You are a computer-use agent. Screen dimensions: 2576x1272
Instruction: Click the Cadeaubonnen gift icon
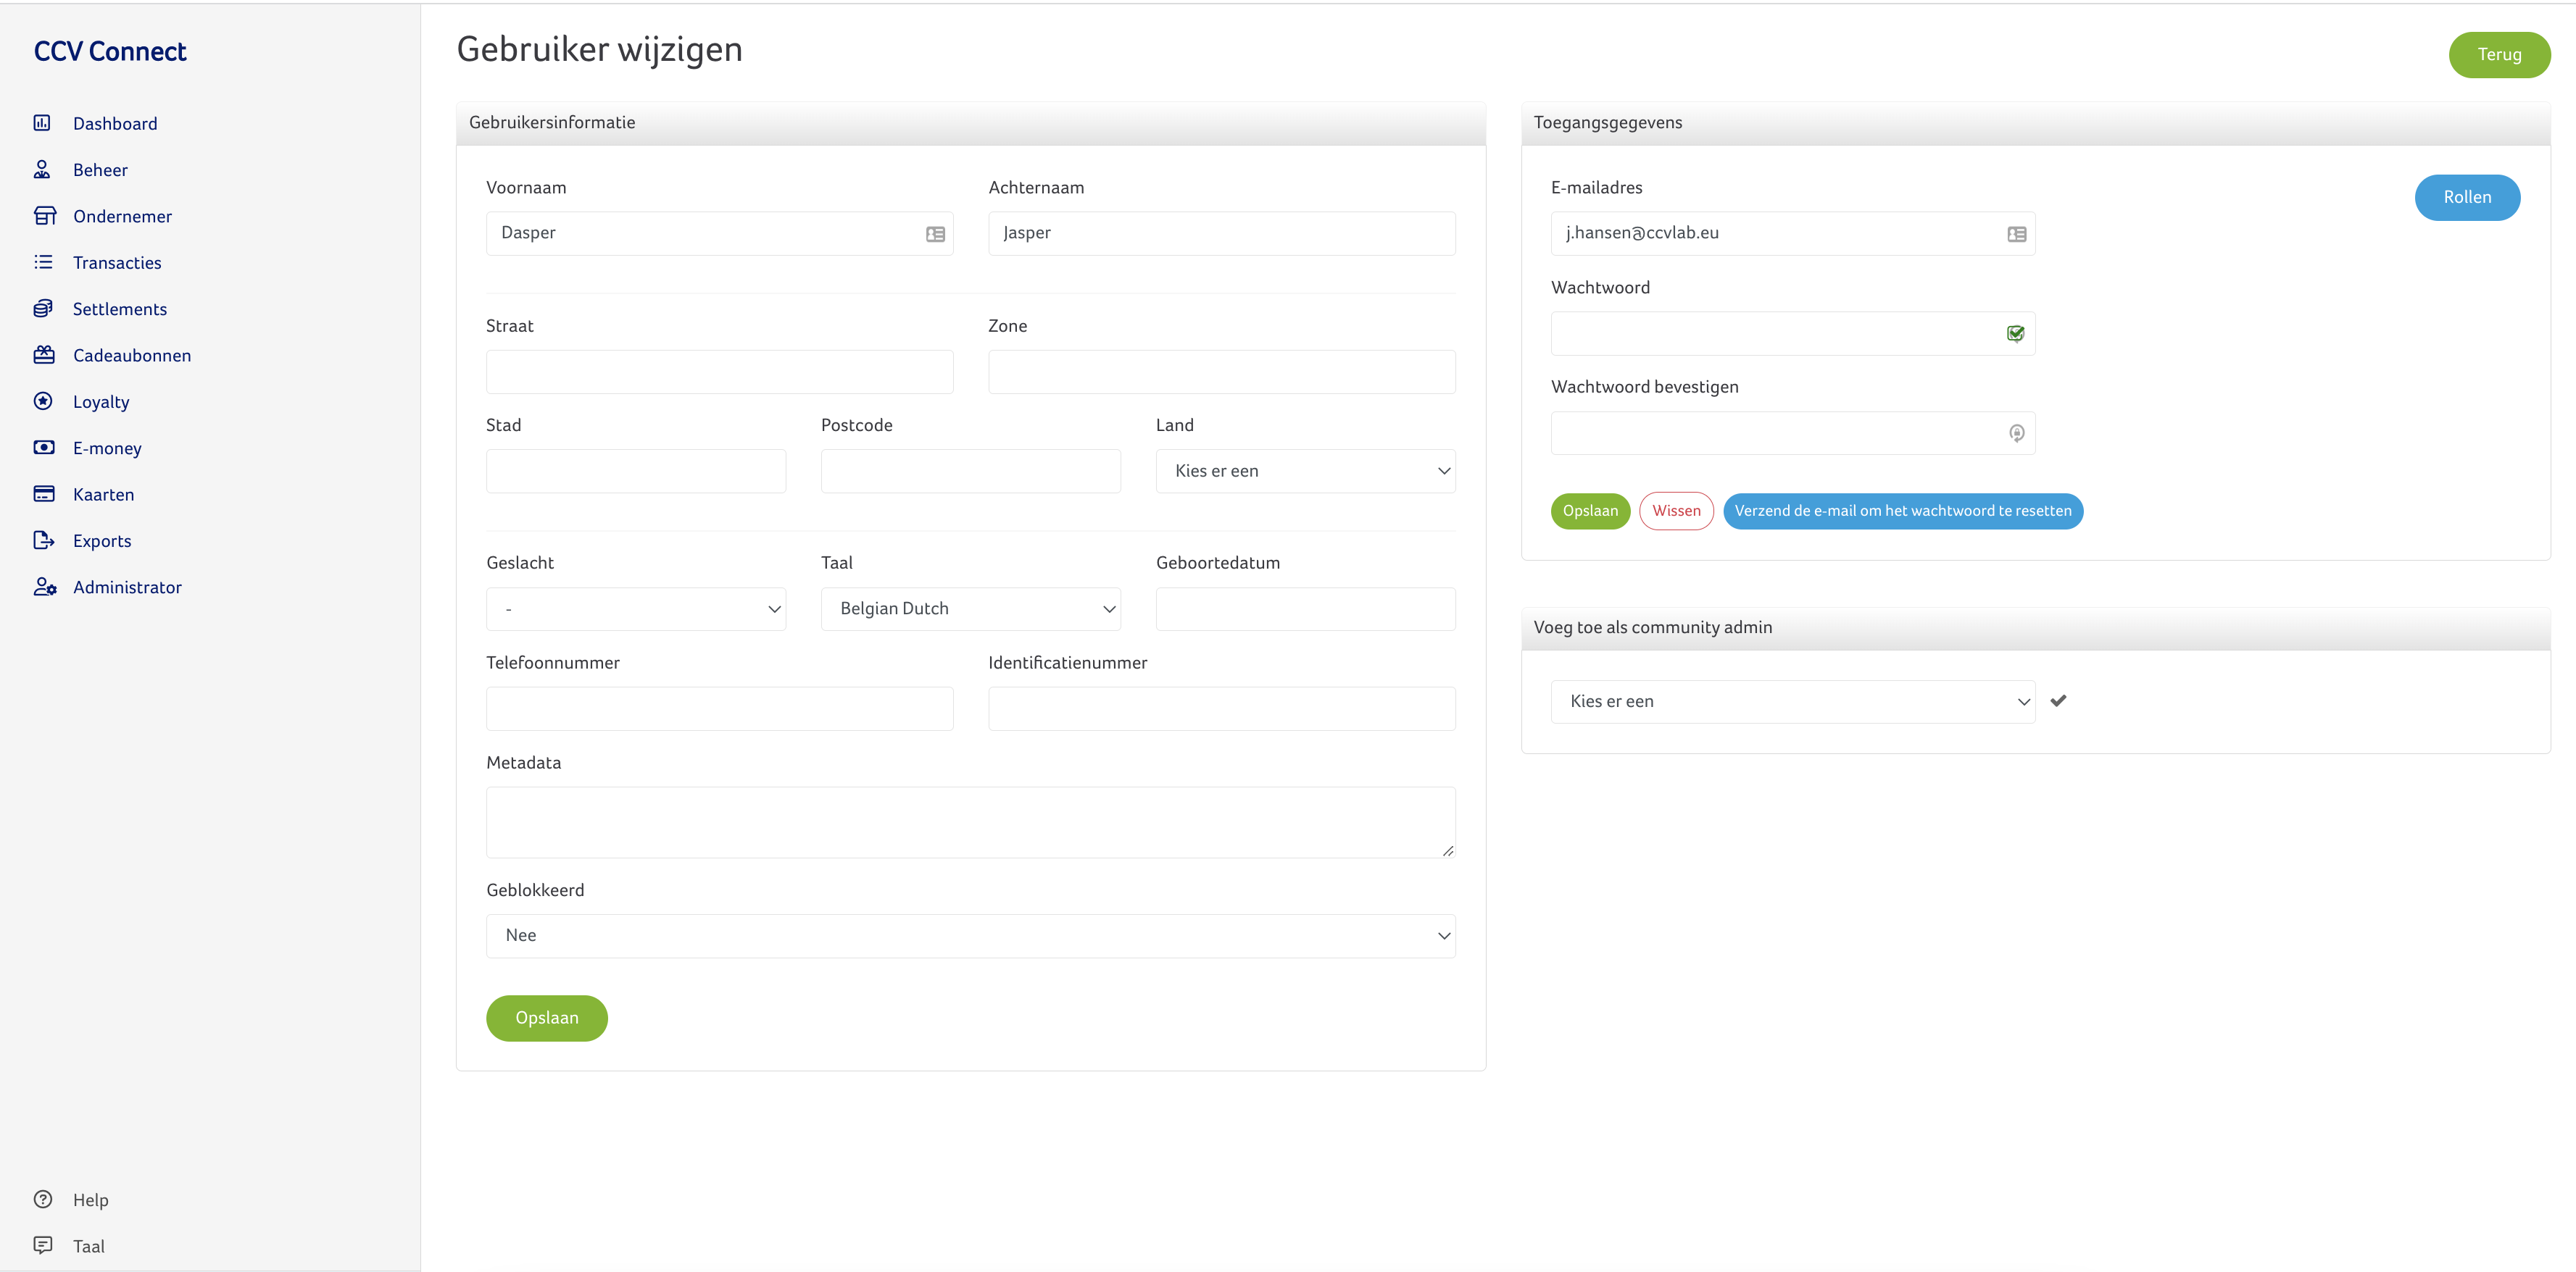tap(44, 355)
